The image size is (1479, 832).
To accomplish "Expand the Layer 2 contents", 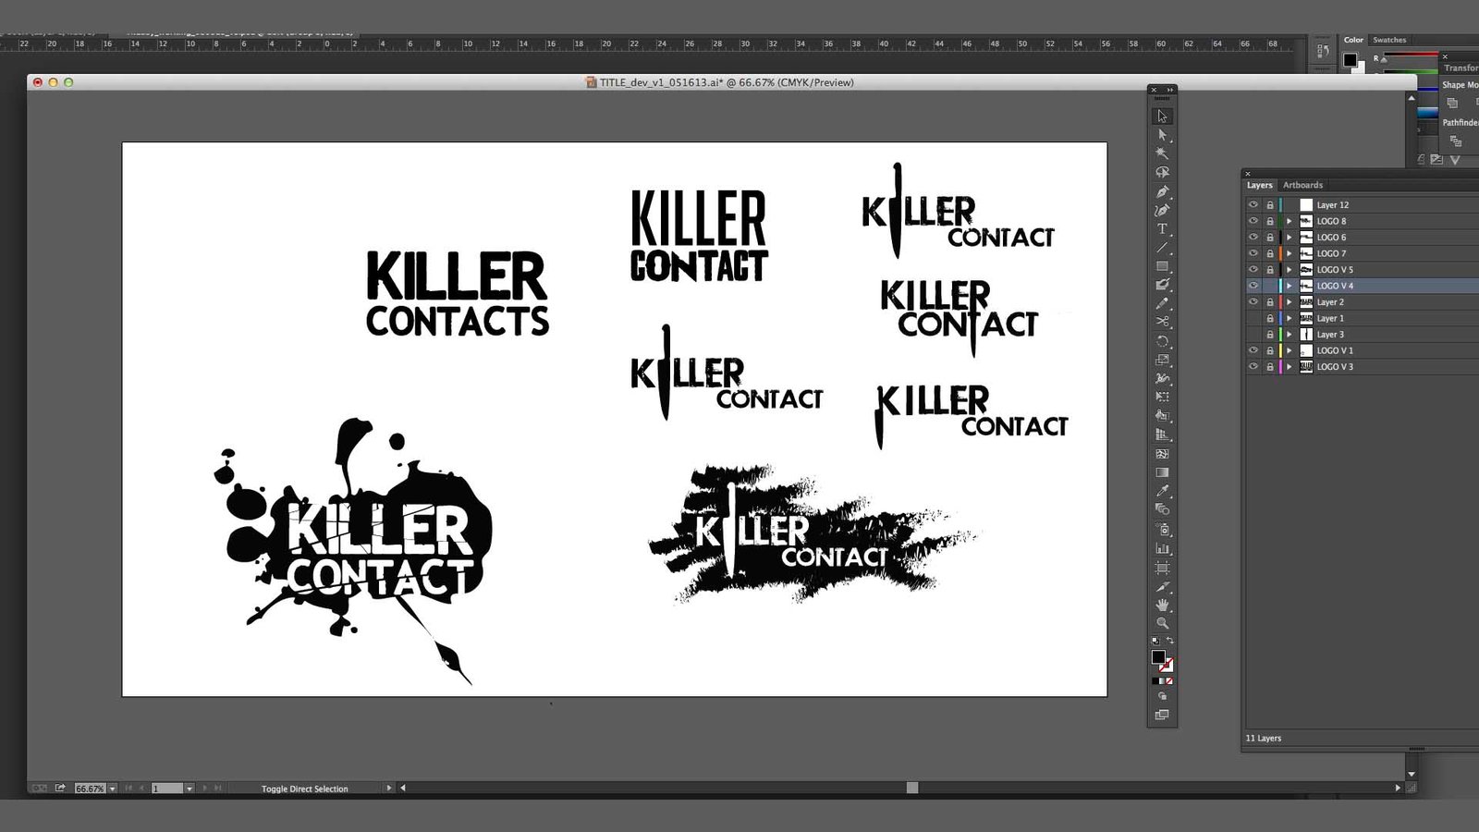I will 1290,302.
